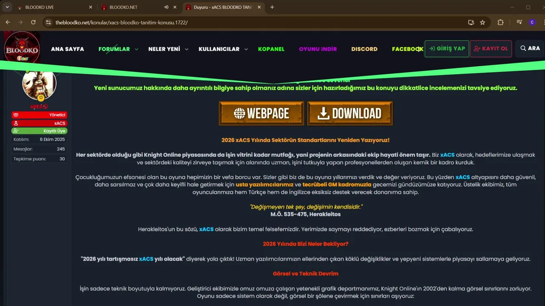This screenshot has height=306, width=545.
Task: Select the Katılım date 6 Ekim 2025
Action: (x=52, y=139)
